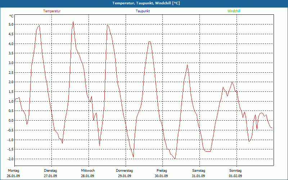Click the 4,0 y-axis value
The height and width of the screenshot is (180, 288).
[11, 44]
